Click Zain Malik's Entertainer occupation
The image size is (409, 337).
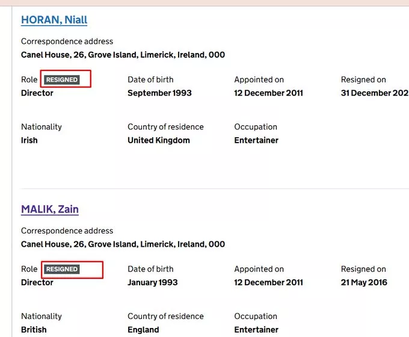[256, 330]
